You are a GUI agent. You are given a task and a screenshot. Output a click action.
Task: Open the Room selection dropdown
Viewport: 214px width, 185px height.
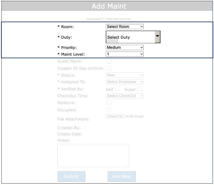point(125,27)
